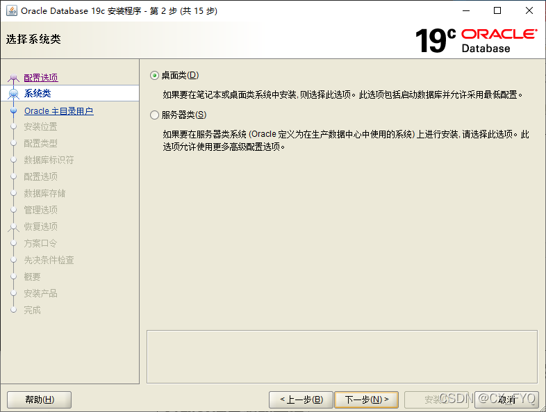Screen dimensions: 546x412
Task: Go back with 上一步(B) button
Action: coord(301,399)
